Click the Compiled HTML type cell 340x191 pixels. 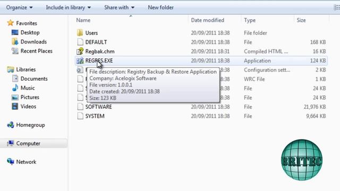pos(266,51)
